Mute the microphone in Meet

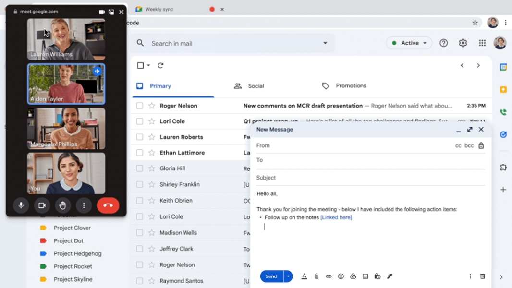tap(21, 205)
